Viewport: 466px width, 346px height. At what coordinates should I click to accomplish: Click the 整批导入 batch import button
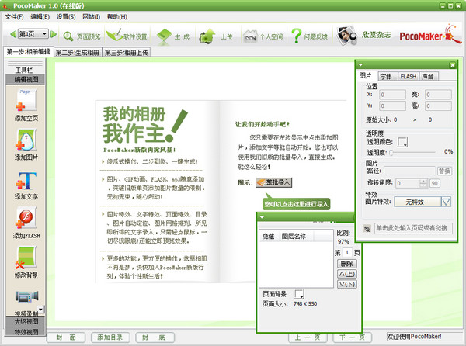click(274, 182)
